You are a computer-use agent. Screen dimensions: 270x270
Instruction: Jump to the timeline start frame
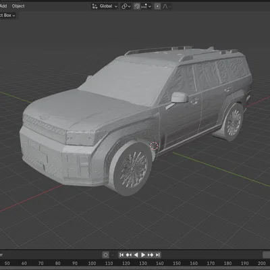(122, 255)
